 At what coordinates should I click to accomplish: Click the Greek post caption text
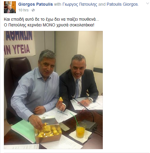tap(51, 22)
